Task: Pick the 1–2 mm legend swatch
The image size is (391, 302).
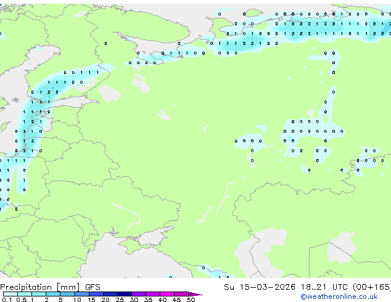Action: [39, 294]
